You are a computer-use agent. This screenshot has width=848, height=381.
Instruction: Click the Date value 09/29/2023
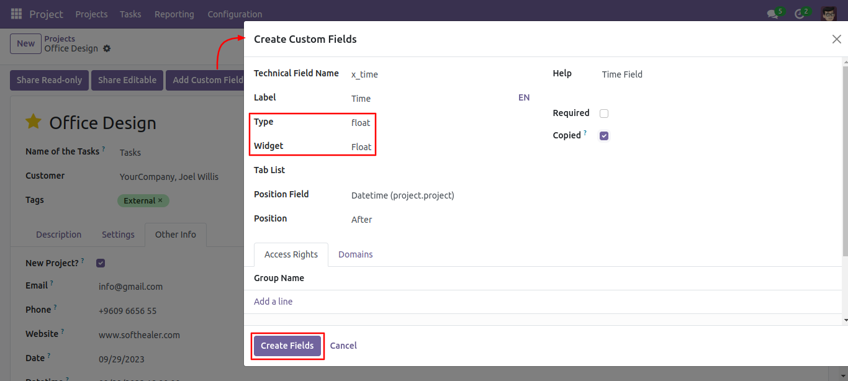(123, 359)
